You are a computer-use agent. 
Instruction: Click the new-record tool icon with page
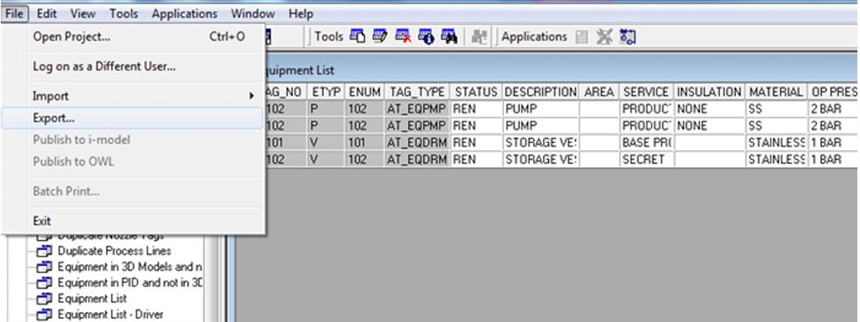[x=357, y=36]
